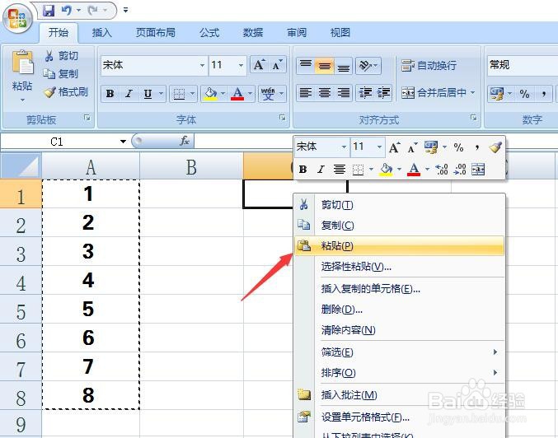This screenshot has width=558, height=438.
Task: Click the large ribbon Paste icon
Action: 22,63
